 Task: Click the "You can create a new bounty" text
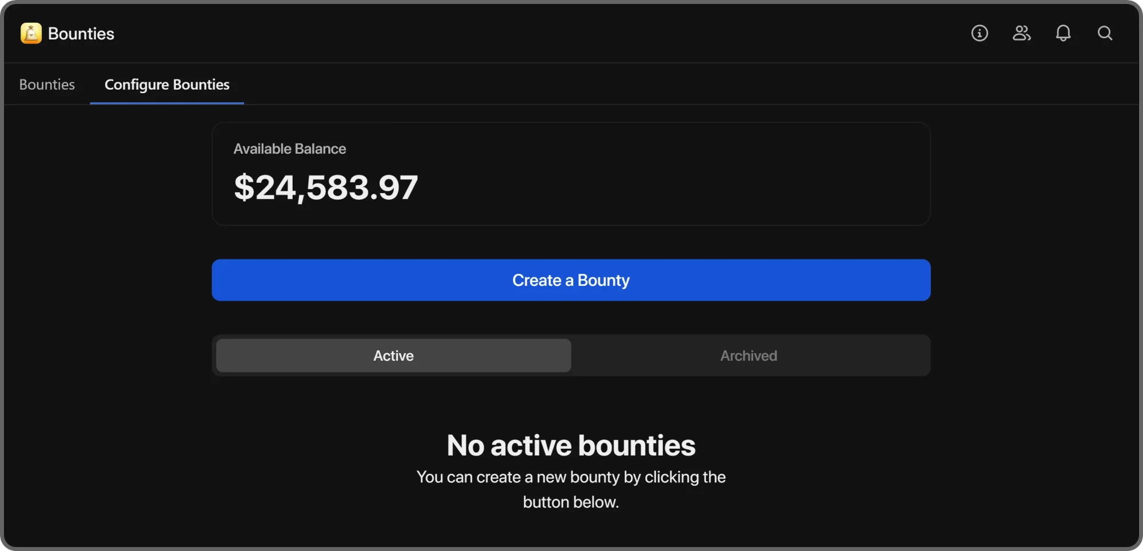click(571, 477)
